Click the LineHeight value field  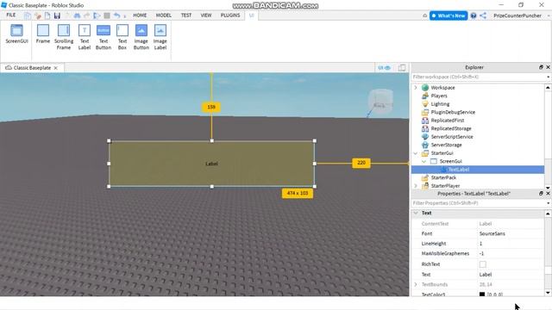pyautogui.click(x=511, y=244)
